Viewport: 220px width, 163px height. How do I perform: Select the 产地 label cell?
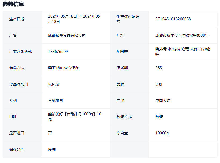coord(129,101)
